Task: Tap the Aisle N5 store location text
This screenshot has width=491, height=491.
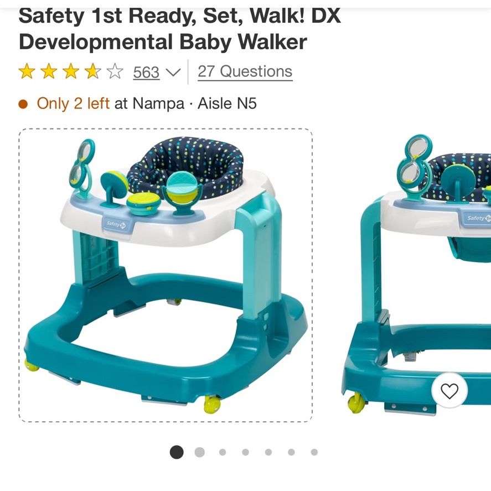Action: [x=227, y=104]
